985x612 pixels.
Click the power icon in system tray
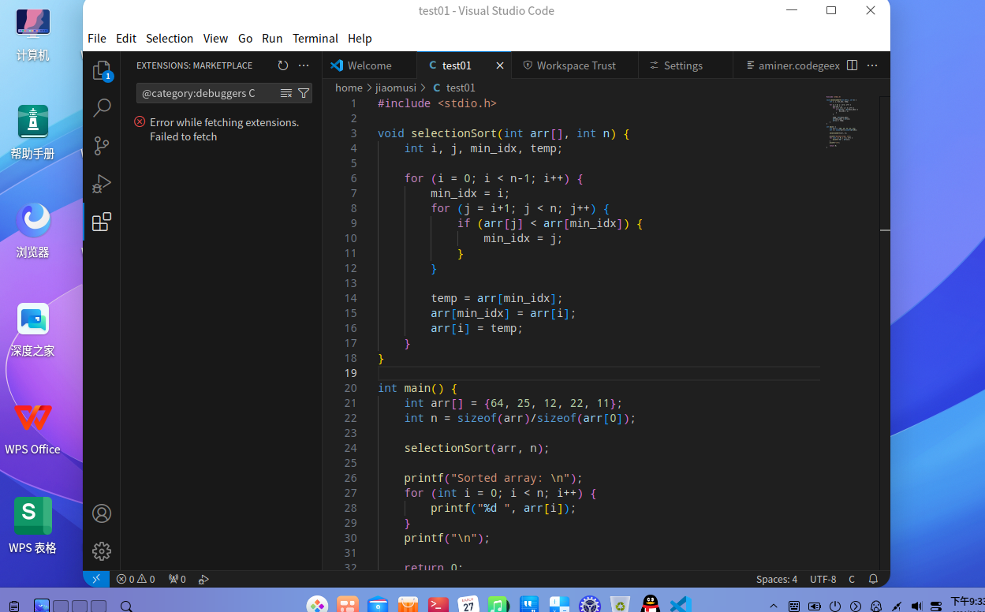click(835, 606)
